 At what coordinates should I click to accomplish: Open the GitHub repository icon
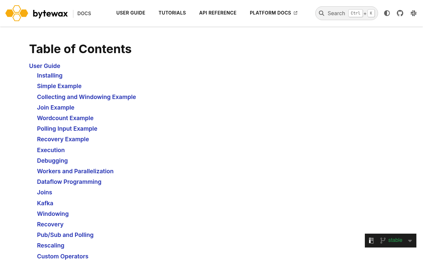click(x=400, y=13)
